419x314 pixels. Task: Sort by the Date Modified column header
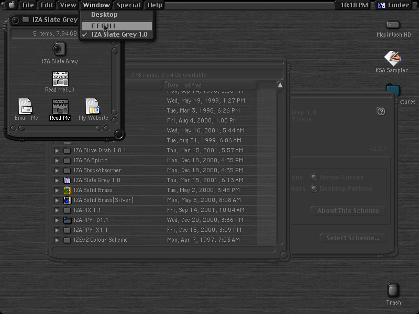click(x=211, y=85)
